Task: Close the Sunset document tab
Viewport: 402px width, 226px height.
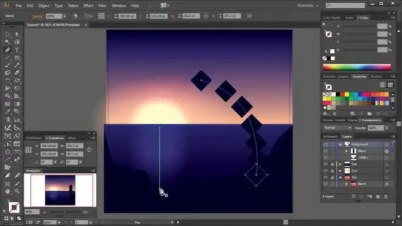Action: (86, 25)
